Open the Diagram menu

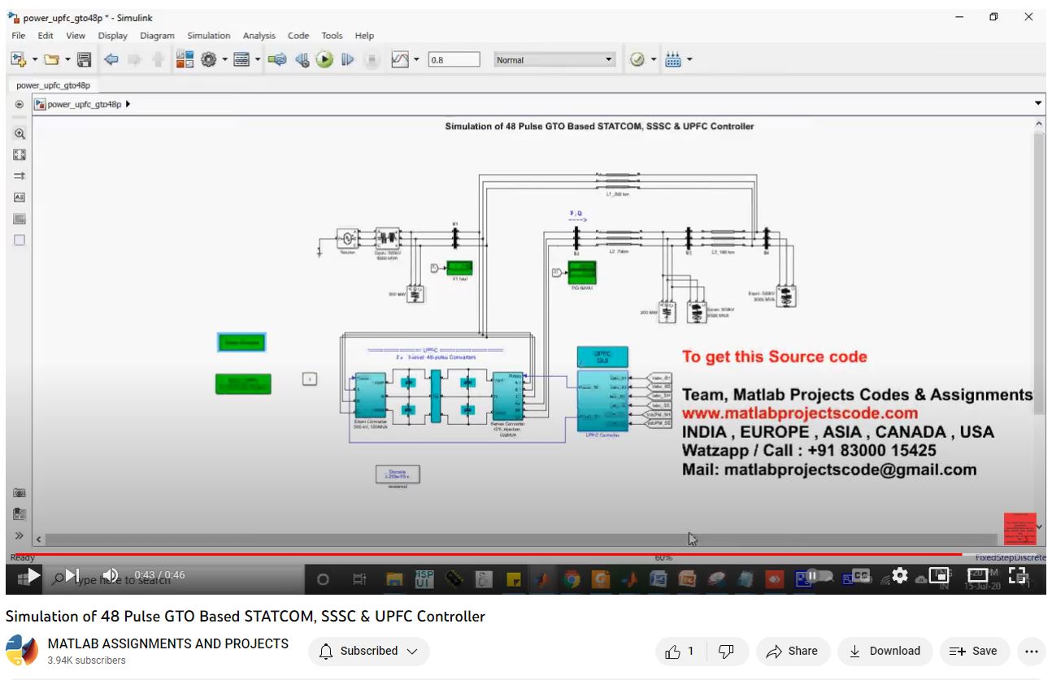pos(157,36)
